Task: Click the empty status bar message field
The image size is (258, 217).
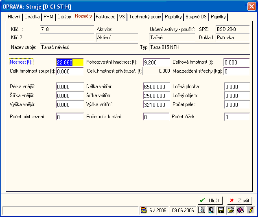Action: point(71,210)
